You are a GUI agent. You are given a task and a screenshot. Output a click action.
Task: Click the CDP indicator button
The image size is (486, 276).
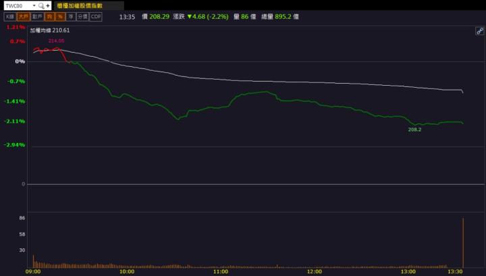(x=96, y=17)
